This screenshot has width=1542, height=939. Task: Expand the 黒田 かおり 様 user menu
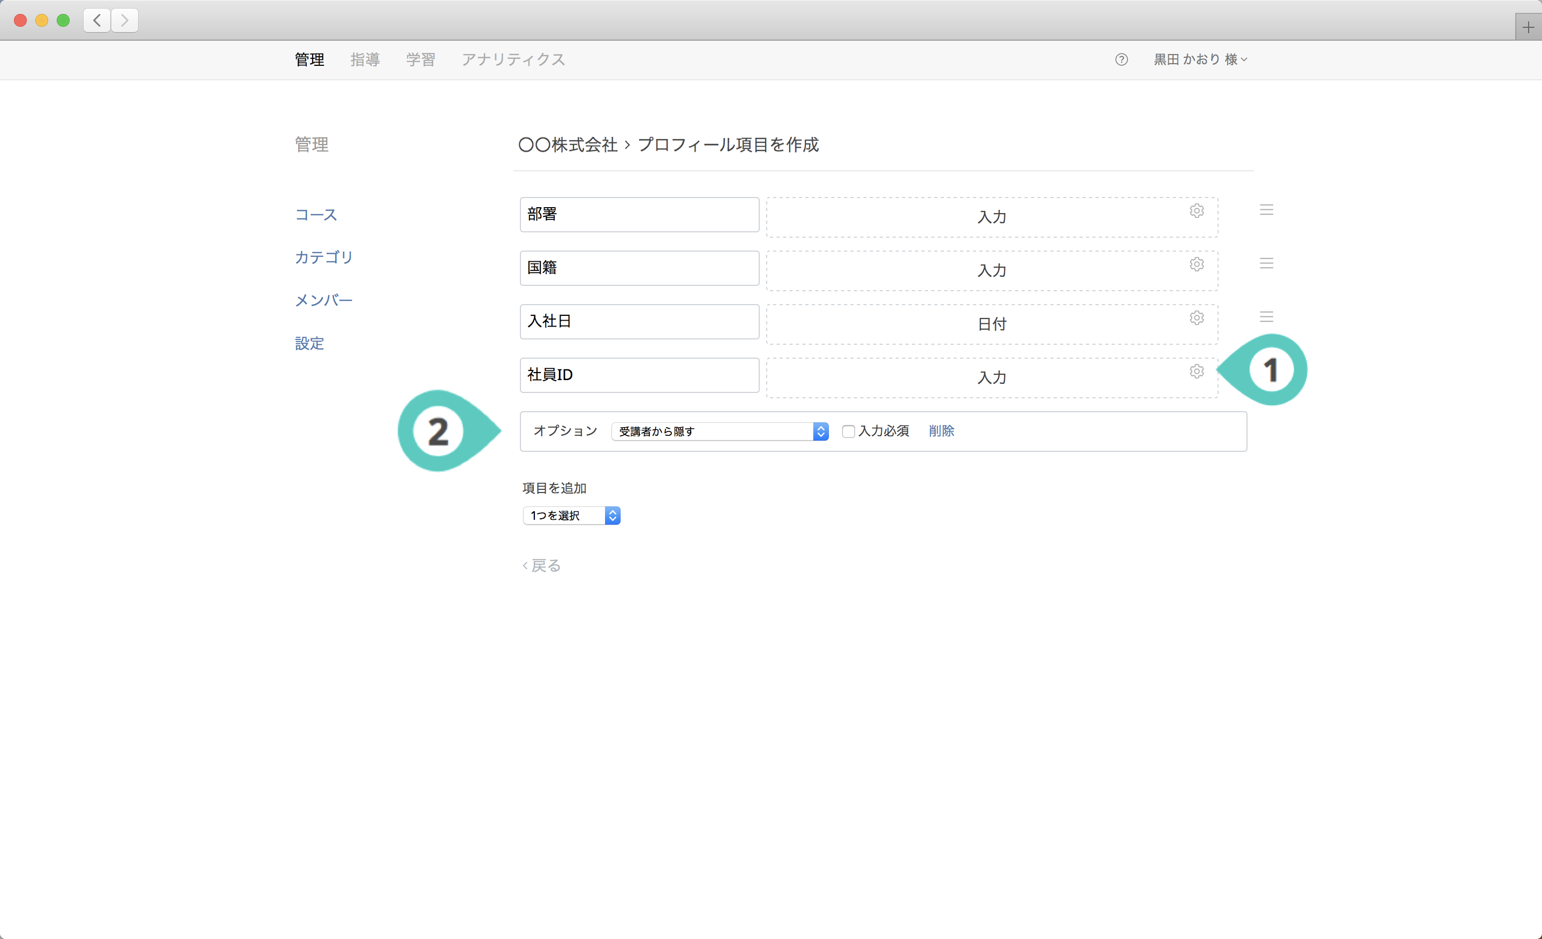tap(1200, 59)
